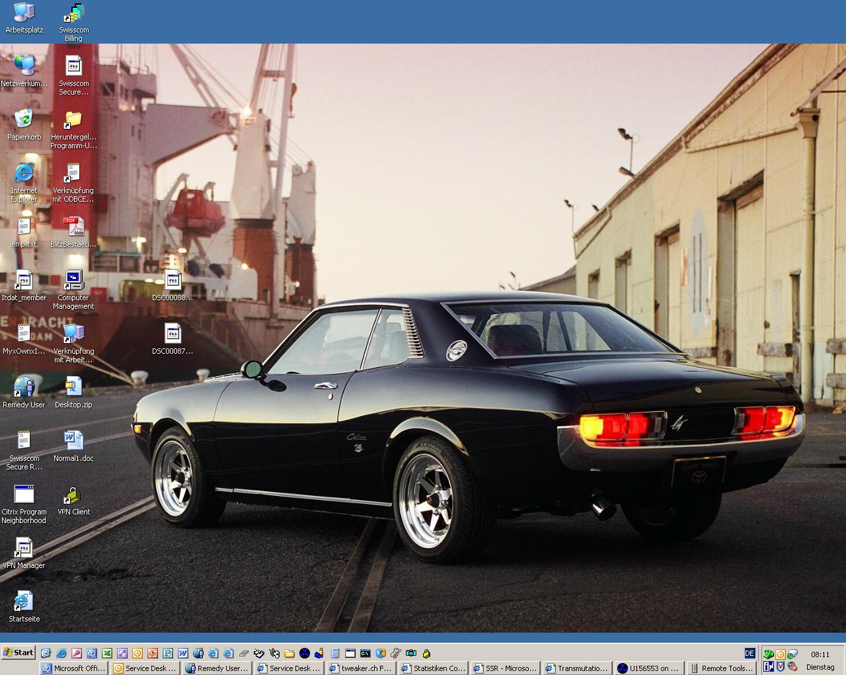Open the DSC00088 file on desktop
The width and height of the screenshot is (846, 675).
[x=173, y=280]
